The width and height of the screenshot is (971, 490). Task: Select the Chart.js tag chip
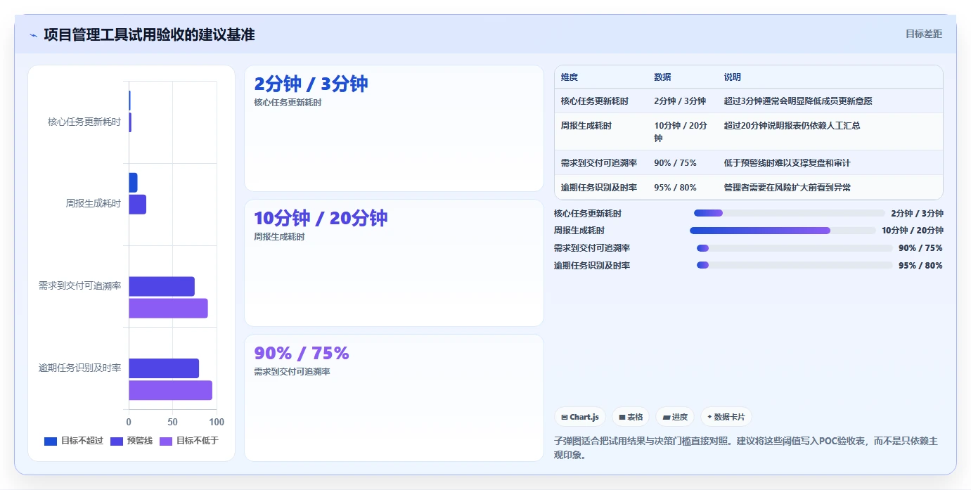[580, 417]
